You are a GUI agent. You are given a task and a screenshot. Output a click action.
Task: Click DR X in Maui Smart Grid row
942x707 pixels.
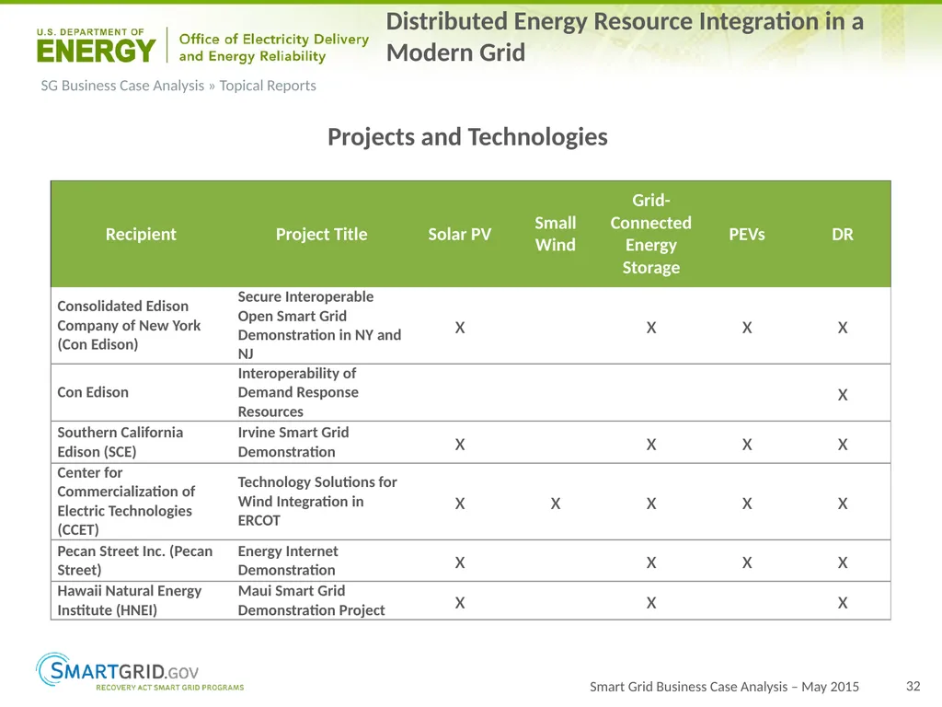click(843, 603)
